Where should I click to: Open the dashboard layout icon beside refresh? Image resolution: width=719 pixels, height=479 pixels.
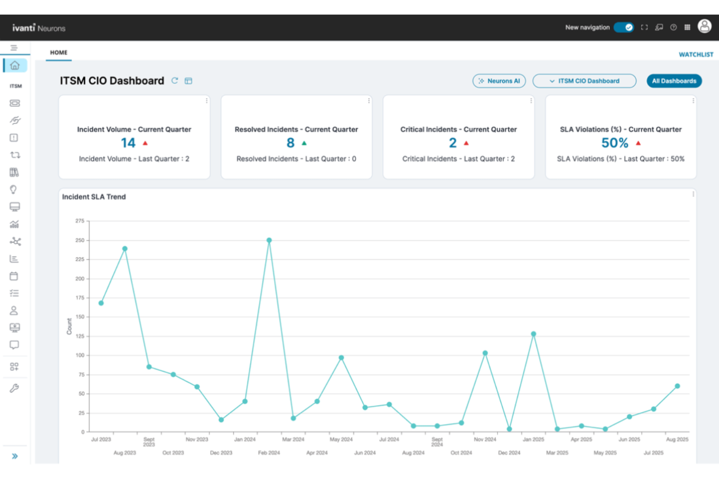[188, 81]
